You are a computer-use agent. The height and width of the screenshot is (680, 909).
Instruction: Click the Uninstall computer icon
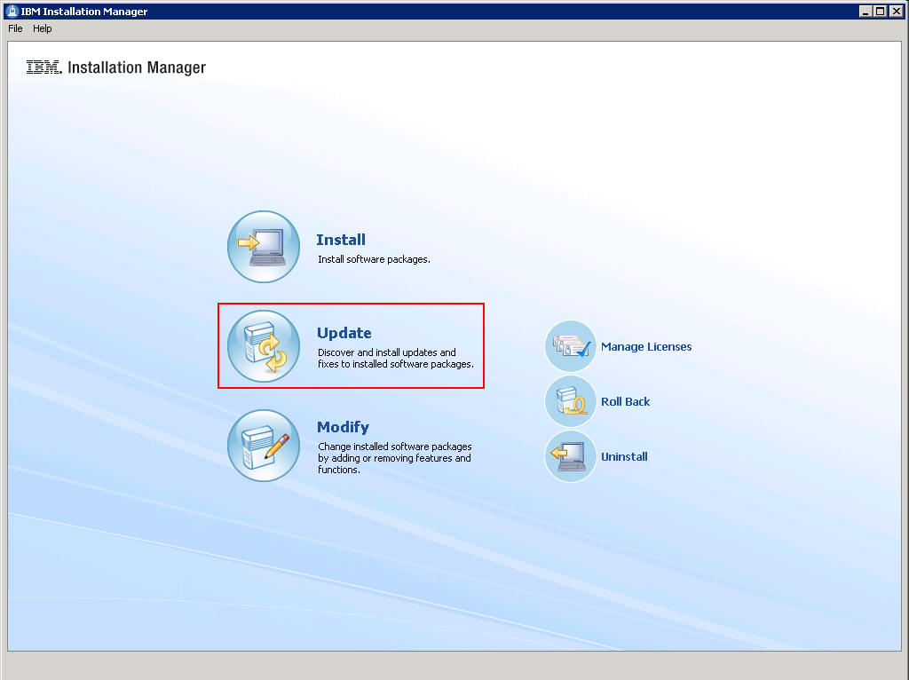click(x=571, y=456)
